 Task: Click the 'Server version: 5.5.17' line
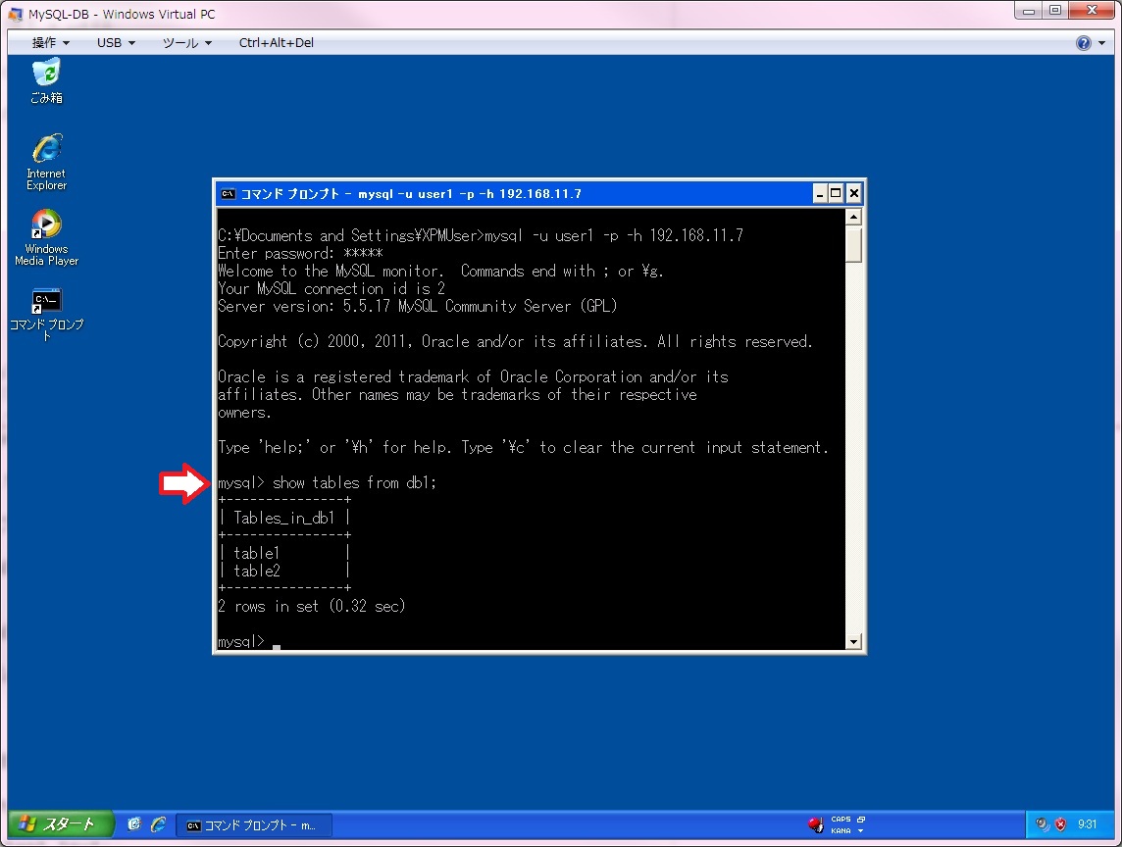click(x=417, y=306)
